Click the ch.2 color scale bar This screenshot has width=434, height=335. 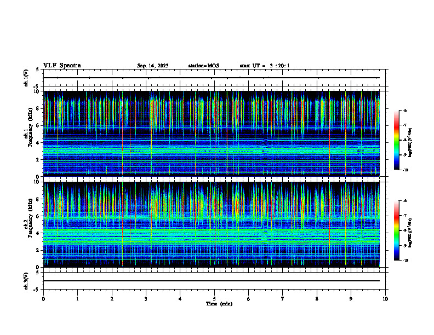pos(397,230)
